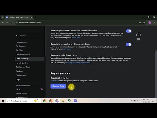
Task: Reload the page with the browser refresh icon
Action: pyautogui.click(x=11, y=23)
